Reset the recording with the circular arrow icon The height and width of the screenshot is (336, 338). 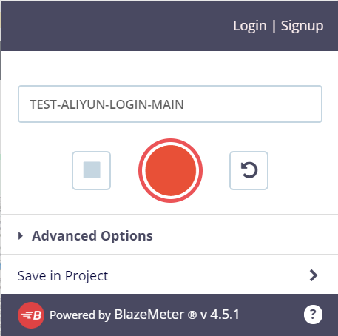(249, 170)
